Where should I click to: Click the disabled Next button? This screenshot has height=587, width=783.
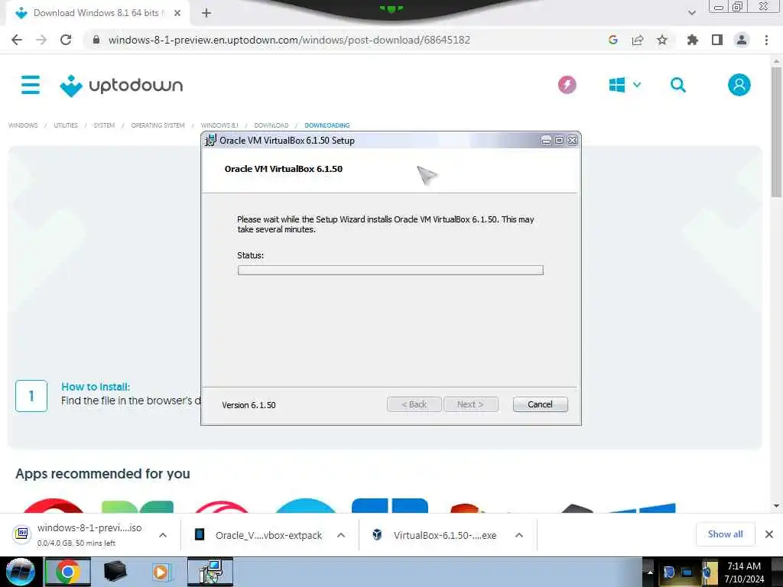470,404
